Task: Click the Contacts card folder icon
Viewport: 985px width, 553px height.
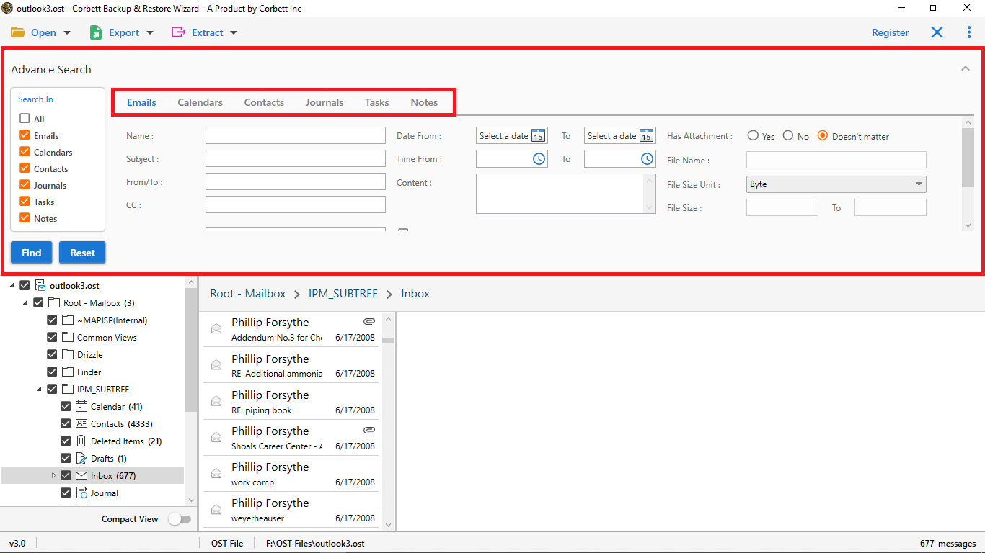Action: point(81,424)
